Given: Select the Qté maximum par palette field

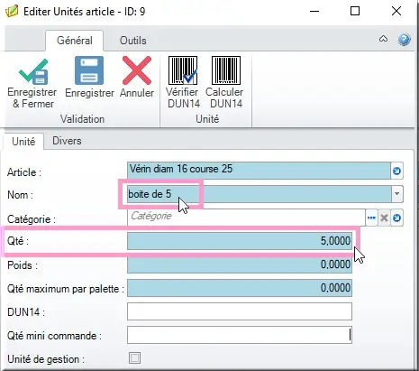Looking at the screenshot, I should point(240,288).
